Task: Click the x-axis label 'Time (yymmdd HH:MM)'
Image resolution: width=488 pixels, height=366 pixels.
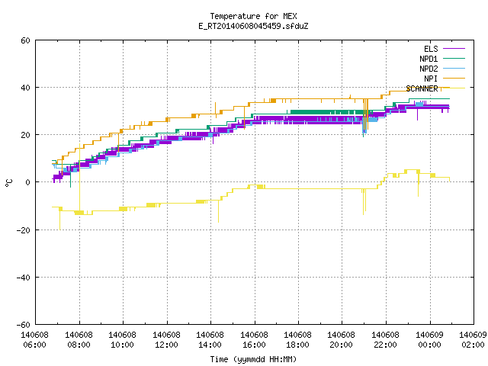Action: (253, 359)
